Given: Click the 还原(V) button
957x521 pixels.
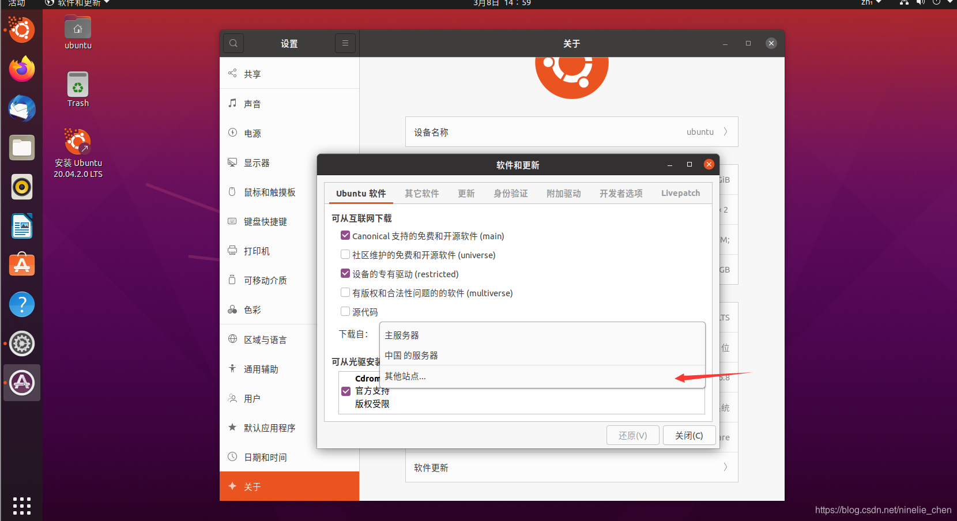Looking at the screenshot, I should [632, 435].
